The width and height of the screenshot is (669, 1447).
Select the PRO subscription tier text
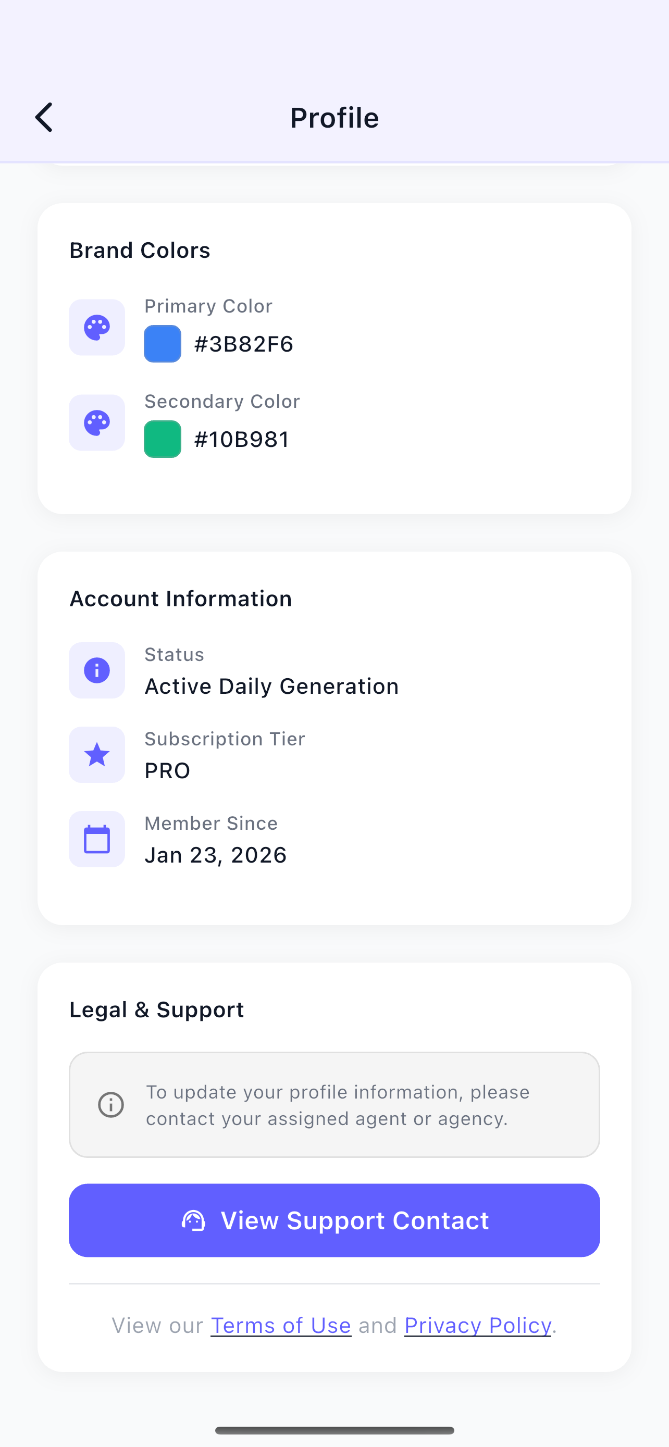click(x=167, y=770)
